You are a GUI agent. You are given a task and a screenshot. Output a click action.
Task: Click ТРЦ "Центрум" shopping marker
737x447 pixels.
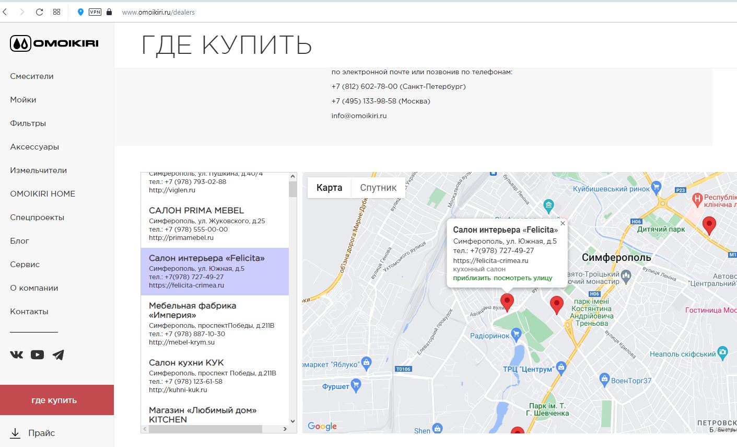(561, 368)
